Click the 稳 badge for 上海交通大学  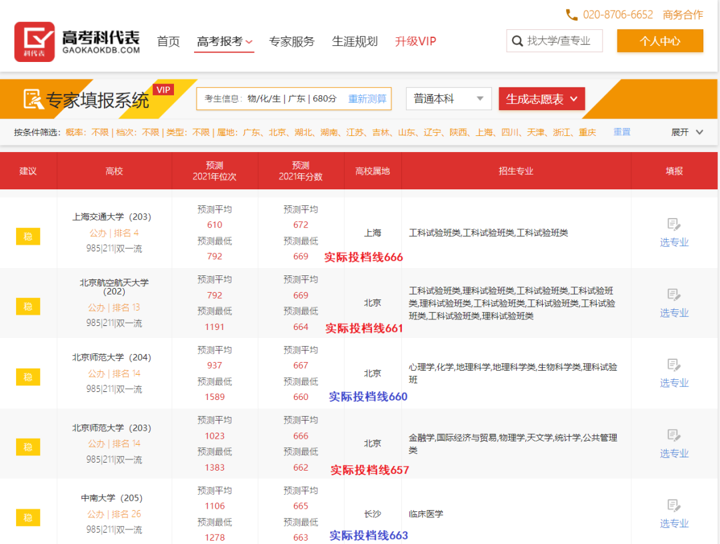tap(28, 237)
